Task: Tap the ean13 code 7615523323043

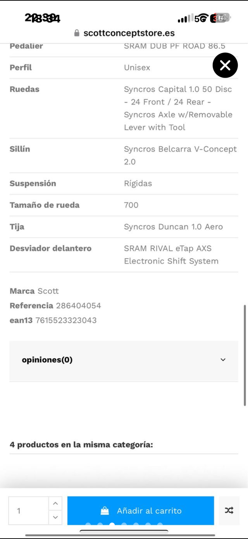Action: point(66,320)
